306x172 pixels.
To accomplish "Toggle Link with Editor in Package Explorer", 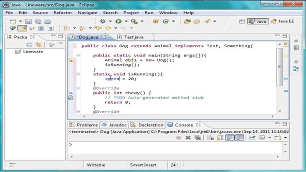I will pos(39,45).
